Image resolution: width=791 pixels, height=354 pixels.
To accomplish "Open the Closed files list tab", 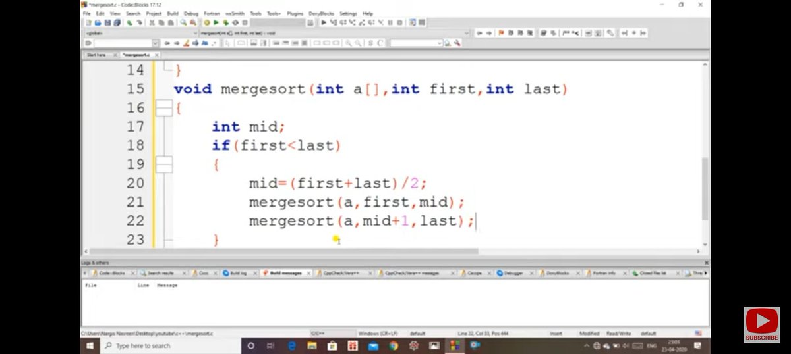I will [x=652, y=272].
